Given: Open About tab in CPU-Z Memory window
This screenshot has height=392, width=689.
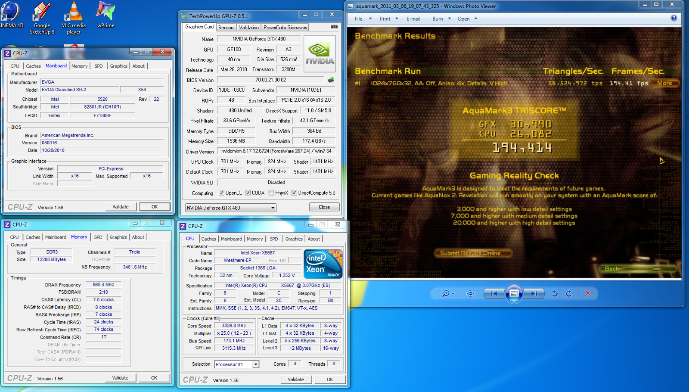Looking at the screenshot, I should click(138, 237).
